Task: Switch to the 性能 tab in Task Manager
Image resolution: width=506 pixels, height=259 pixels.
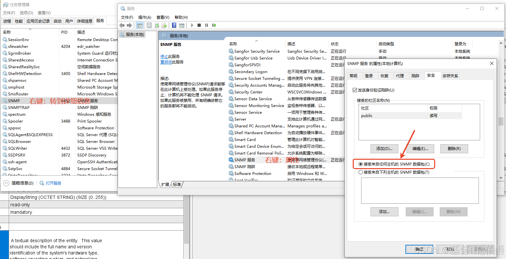Action: pos(19,21)
